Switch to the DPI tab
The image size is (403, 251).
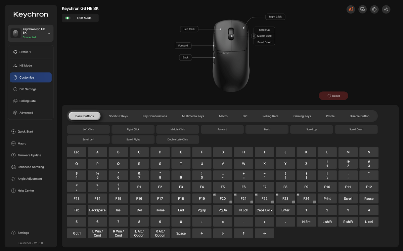[x=245, y=116]
